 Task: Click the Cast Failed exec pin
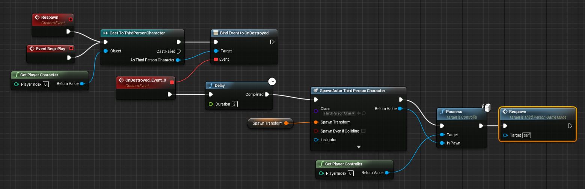179,51
